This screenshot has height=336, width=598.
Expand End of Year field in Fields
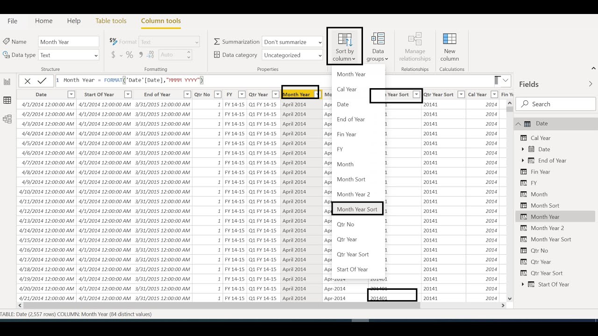point(523,161)
